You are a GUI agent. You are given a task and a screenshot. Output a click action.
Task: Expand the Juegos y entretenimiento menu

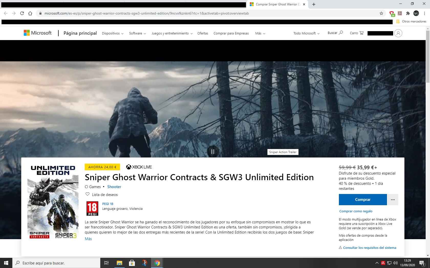[x=172, y=33]
